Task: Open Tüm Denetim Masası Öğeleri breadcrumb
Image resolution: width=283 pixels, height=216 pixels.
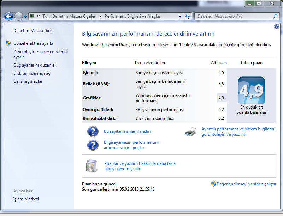Action: point(70,16)
